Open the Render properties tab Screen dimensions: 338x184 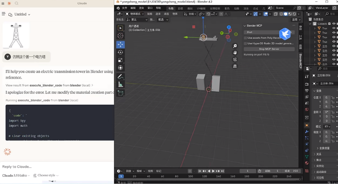pyautogui.click(x=307, y=84)
